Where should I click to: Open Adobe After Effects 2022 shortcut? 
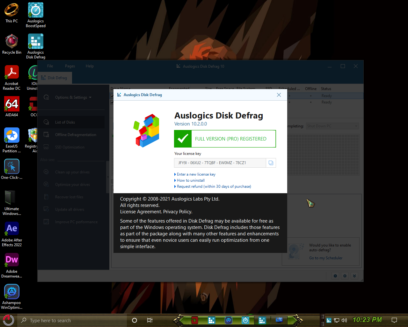tap(12, 234)
